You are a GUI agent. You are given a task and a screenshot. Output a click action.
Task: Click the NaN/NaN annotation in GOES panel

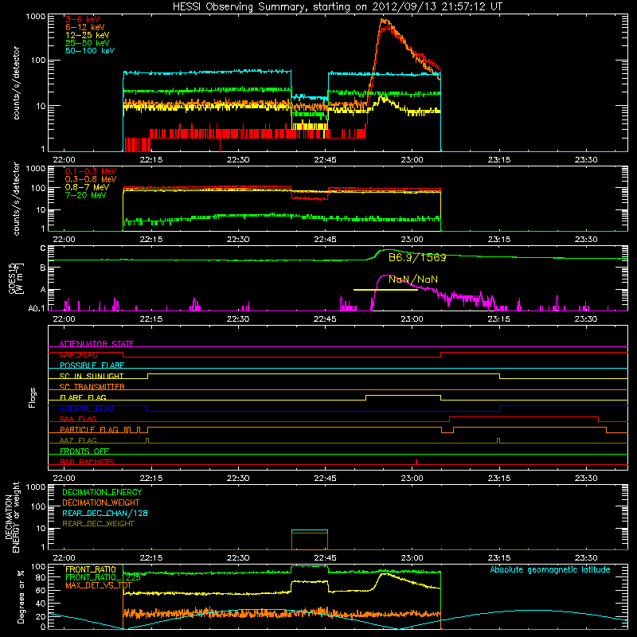[x=413, y=279]
